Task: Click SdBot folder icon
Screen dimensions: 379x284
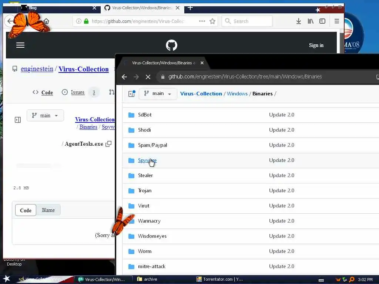Action: tap(131, 115)
